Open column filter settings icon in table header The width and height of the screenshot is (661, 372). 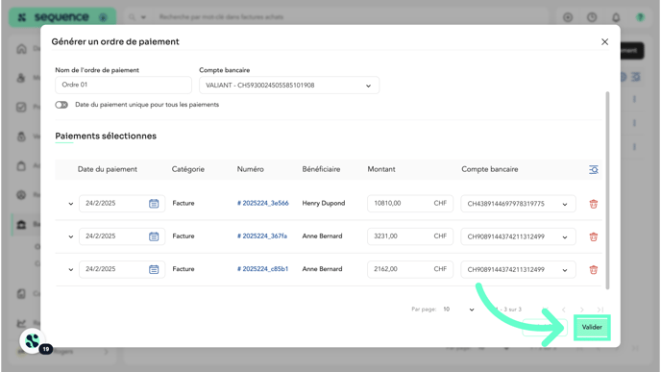point(593,169)
